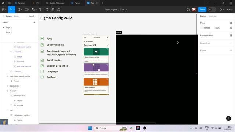Viewport: 235px width, 132px height.
Task: Select the Frame tool
Action: (19, 10)
